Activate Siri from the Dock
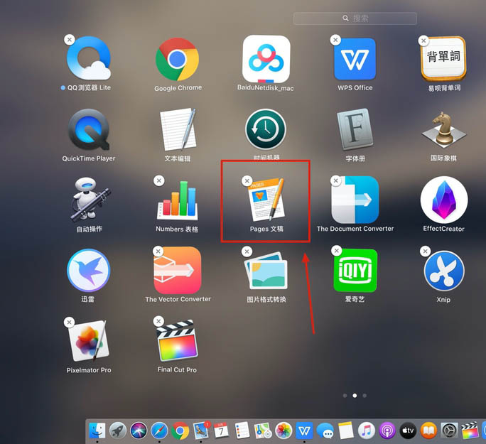 (x=139, y=431)
